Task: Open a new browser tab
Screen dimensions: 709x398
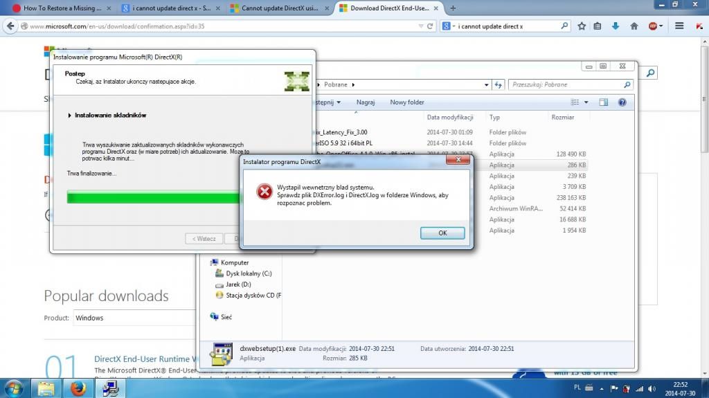Action: (x=453, y=8)
